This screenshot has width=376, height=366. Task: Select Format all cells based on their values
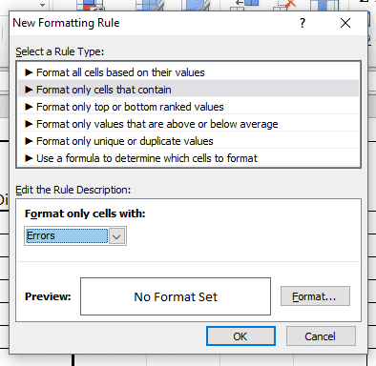point(188,72)
